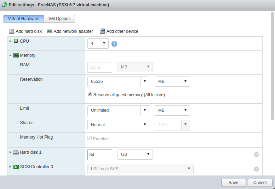
Task: Expand the CPU section
Action: point(10,41)
